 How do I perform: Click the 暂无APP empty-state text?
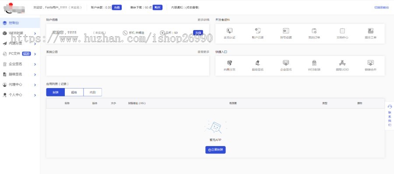(x=215, y=140)
